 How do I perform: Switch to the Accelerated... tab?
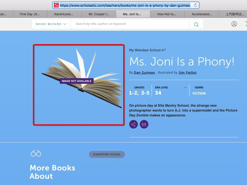click(x=202, y=14)
